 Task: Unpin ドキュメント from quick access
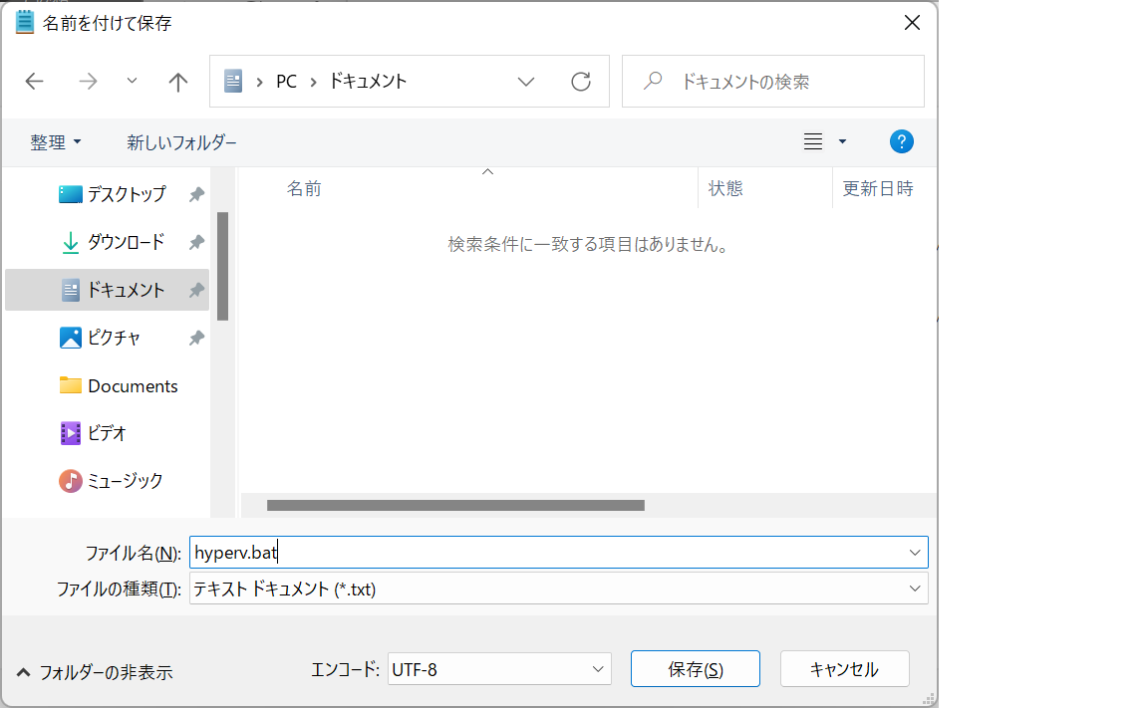[x=196, y=289]
